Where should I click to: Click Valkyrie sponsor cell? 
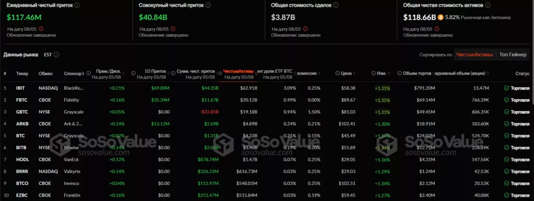(71, 171)
